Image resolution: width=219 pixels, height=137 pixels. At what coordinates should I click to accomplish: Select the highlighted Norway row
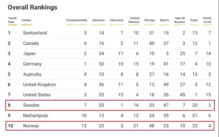31,126
